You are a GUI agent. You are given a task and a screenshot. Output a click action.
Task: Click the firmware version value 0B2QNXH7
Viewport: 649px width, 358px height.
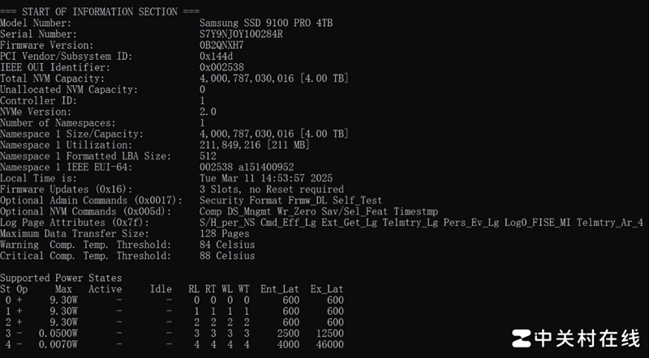point(221,45)
